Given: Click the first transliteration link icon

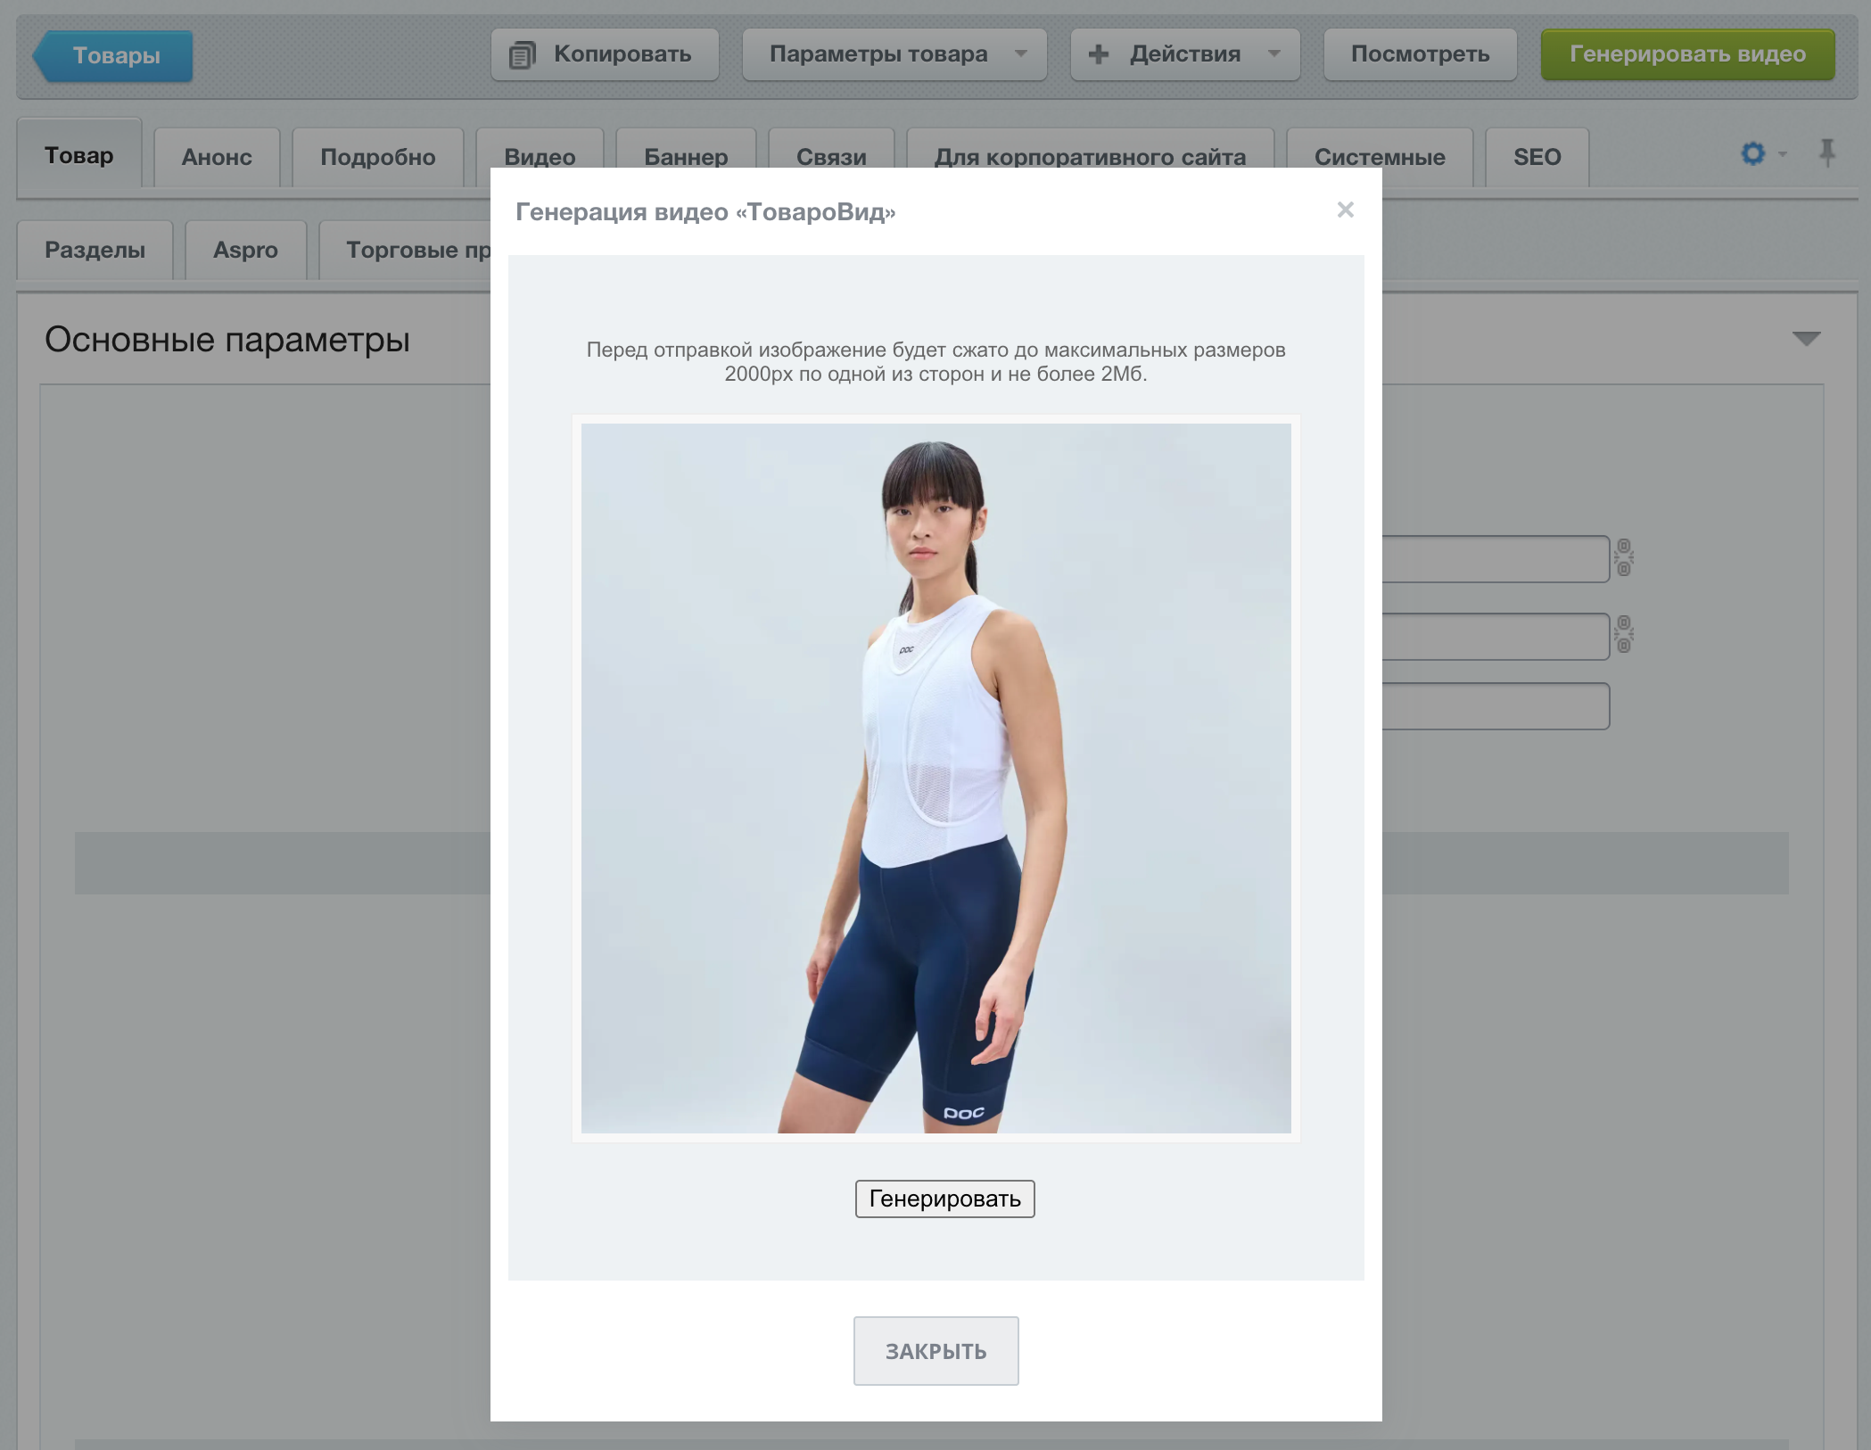Looking at the screenshot, I should 1623,558.
